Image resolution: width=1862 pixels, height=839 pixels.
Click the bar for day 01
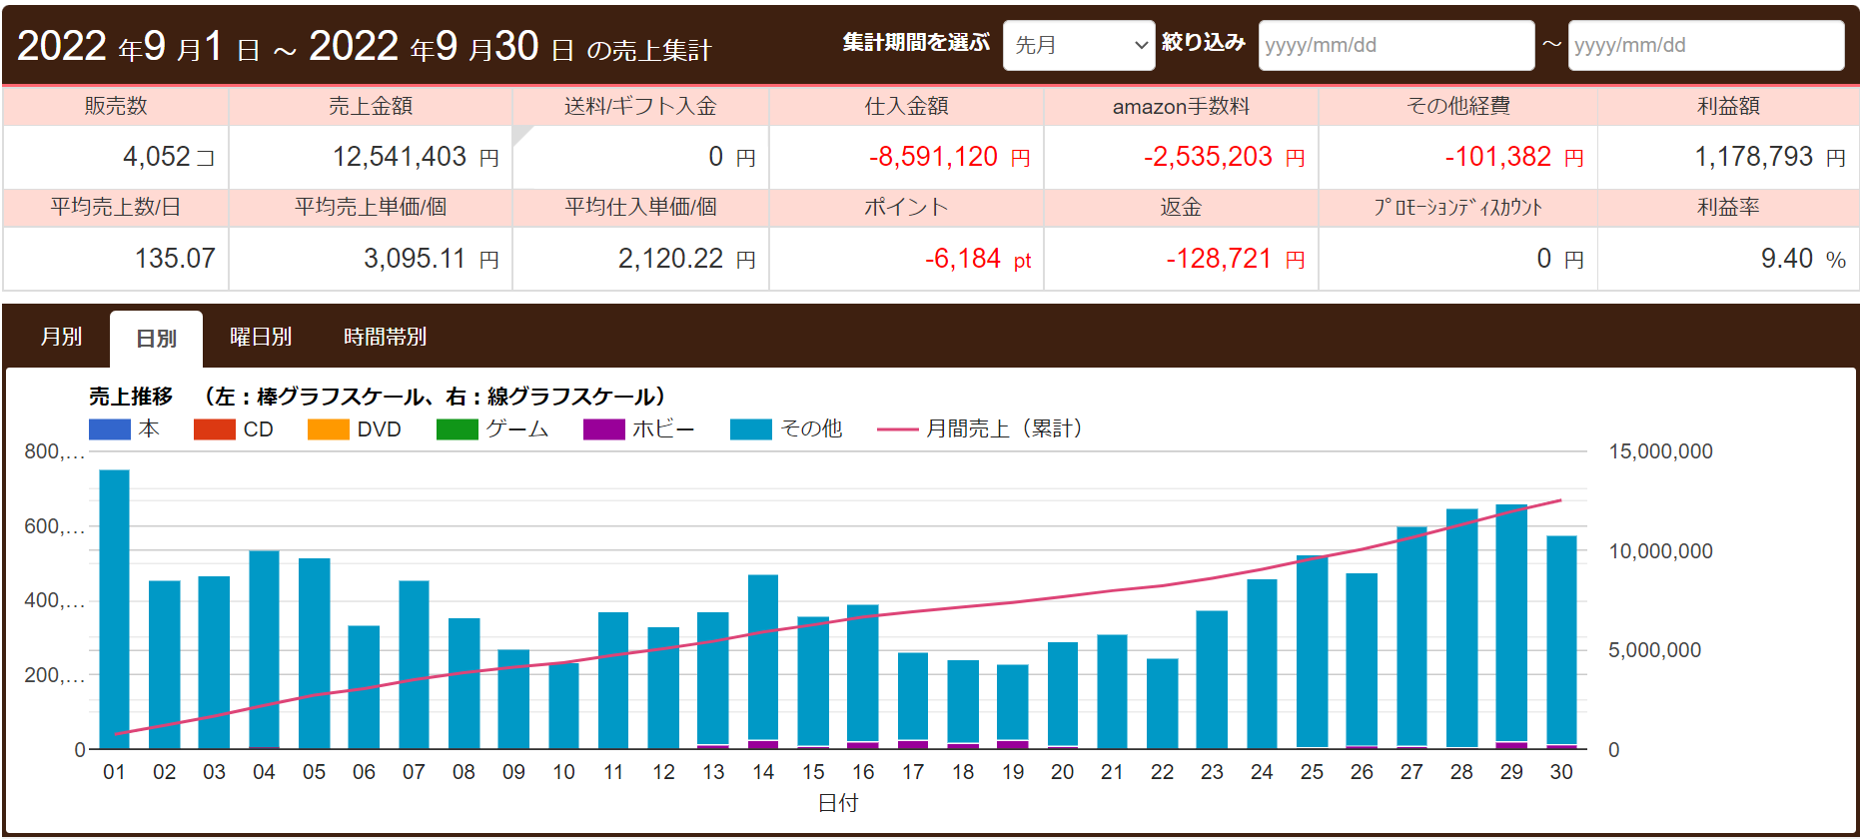(x=115, y=609)
